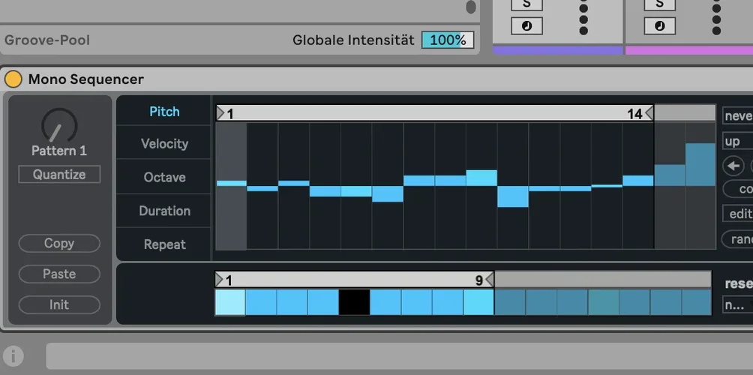Screen dimensions: 753x375
Task: Click the pitch lane loop brace bar
Action: tap(434, 113)
